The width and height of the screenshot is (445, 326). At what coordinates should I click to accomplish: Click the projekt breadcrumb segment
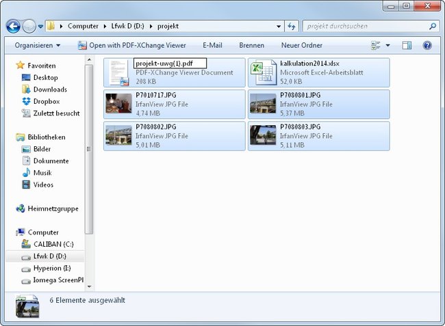[168, 26]
